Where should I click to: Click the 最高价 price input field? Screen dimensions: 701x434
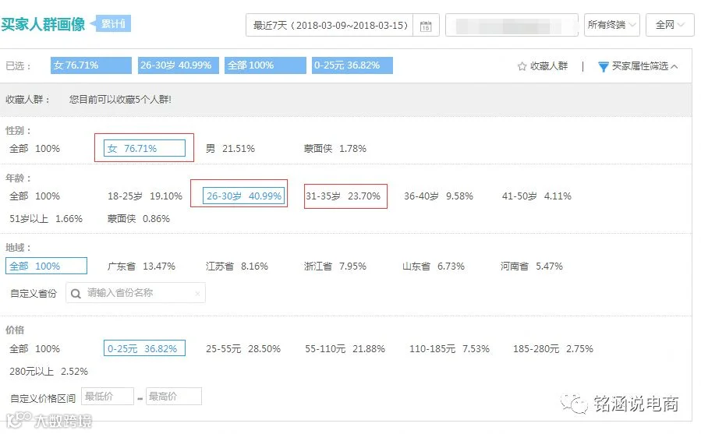tap(173, 397)
